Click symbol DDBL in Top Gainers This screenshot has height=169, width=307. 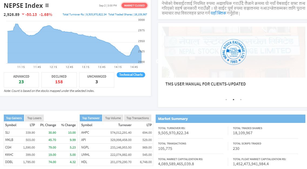[9, 162]
